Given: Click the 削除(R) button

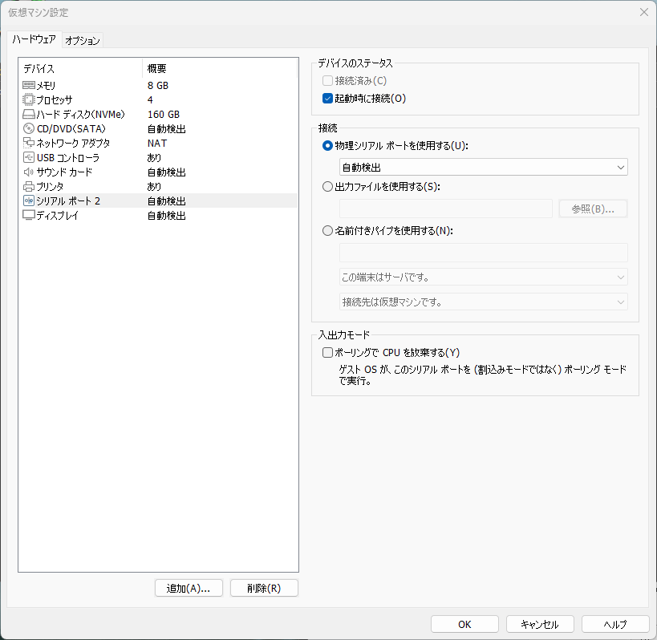Looking at the screenshot, I should tap(264, 589).
